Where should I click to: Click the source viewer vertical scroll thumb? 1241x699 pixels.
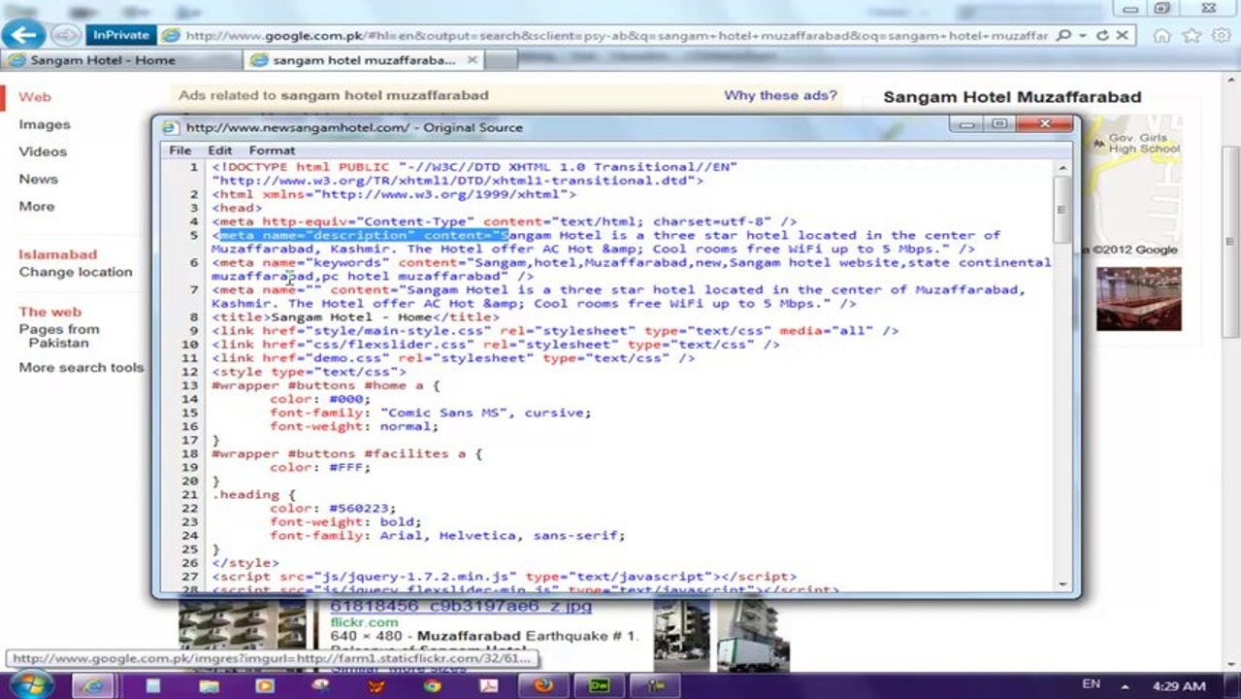coord(1062,209)
